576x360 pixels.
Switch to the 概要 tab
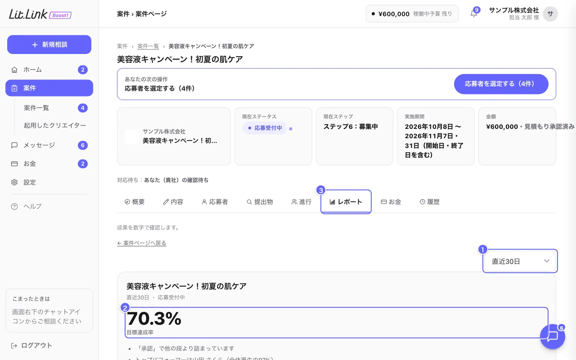135,202
